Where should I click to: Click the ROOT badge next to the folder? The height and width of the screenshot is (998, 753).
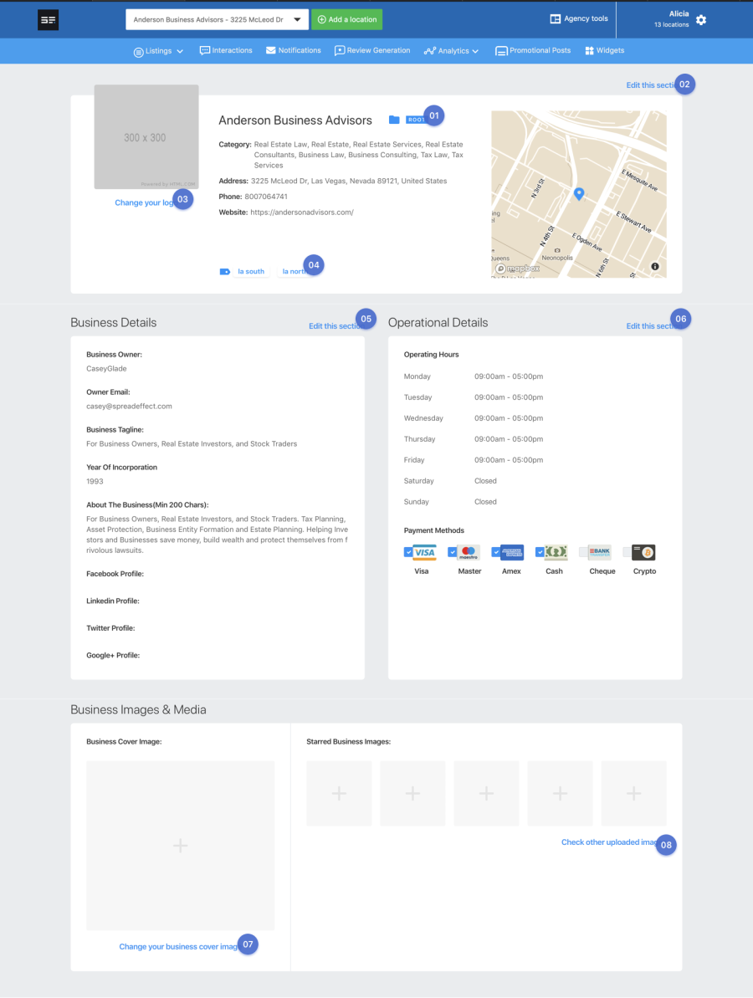(417, 120)
